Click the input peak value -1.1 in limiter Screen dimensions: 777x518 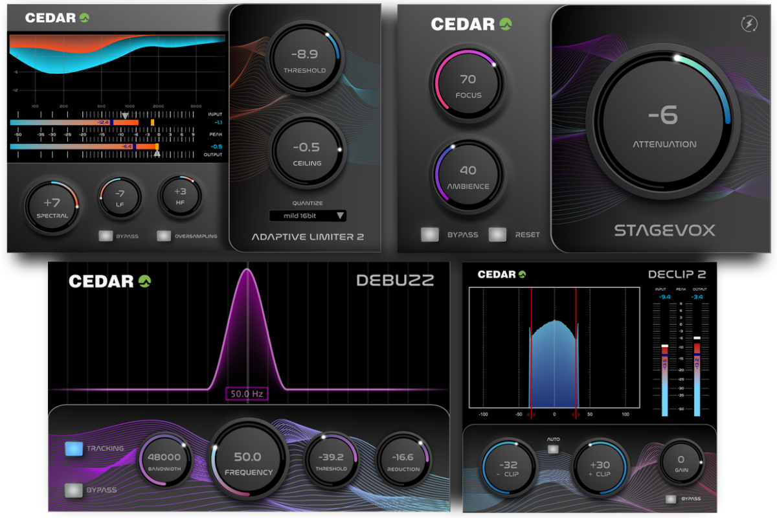218,122
